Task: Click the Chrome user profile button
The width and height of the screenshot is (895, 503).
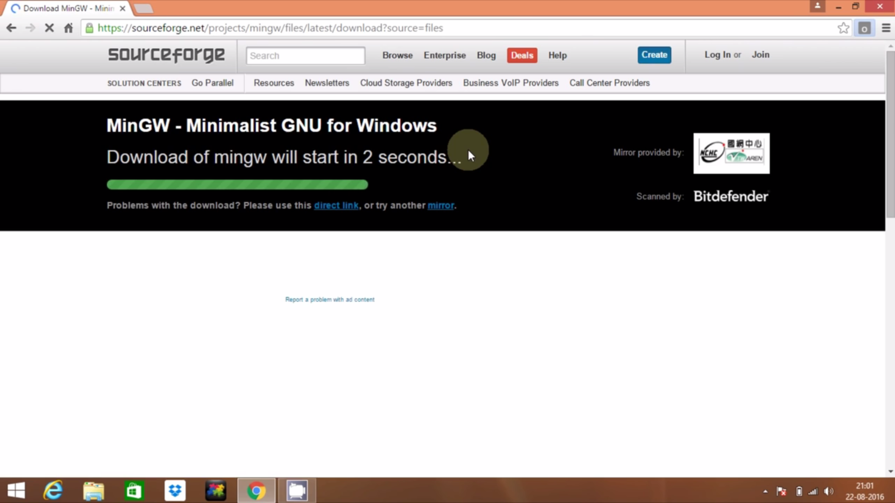Action: pyautogui.click(x=817, y=6)
